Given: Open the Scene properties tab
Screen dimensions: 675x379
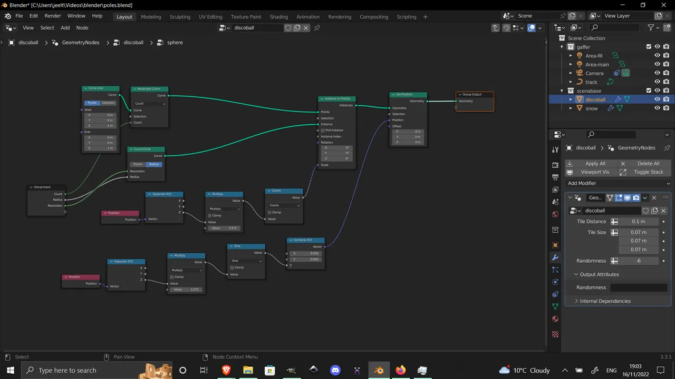Looking at the screenshot, I should pos(555,203).
